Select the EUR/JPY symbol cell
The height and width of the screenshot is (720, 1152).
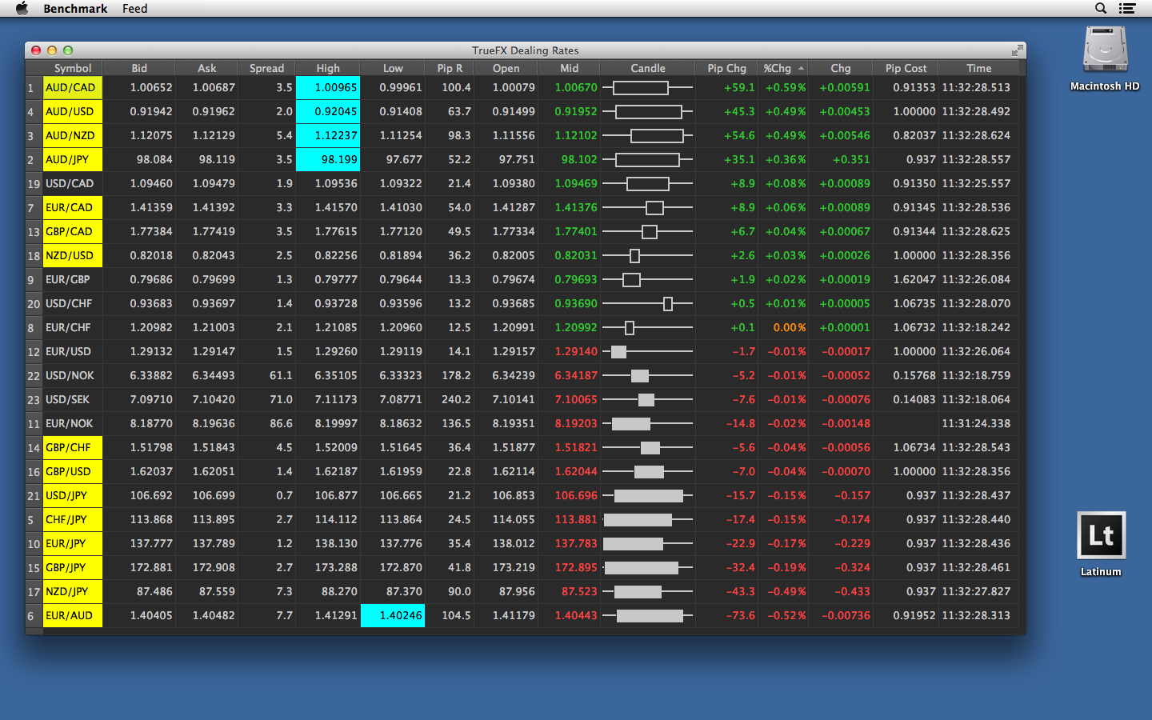73,543
